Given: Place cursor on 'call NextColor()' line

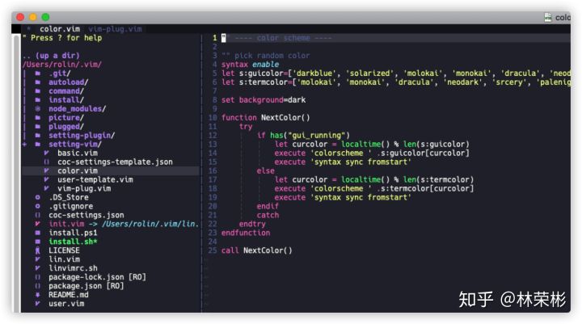Looking at the screenshot, I should coord(257,250).
